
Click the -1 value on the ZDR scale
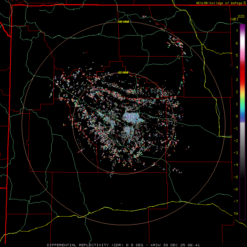[x=236, y=128]
